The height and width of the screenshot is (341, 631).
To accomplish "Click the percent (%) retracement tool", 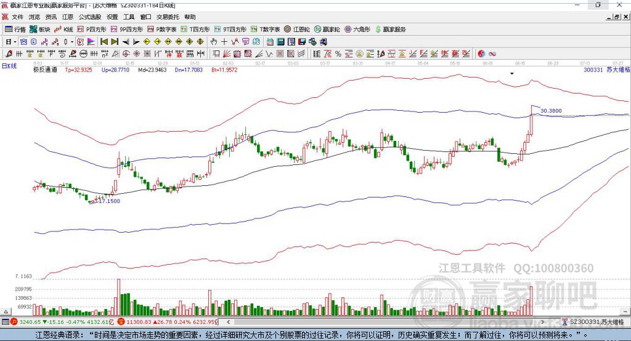I will [338, 54].
